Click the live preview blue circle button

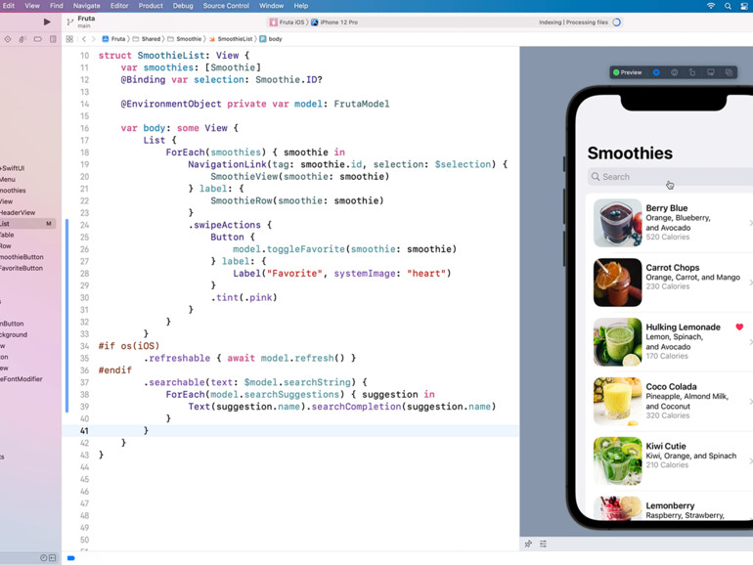tap(656, 72)
